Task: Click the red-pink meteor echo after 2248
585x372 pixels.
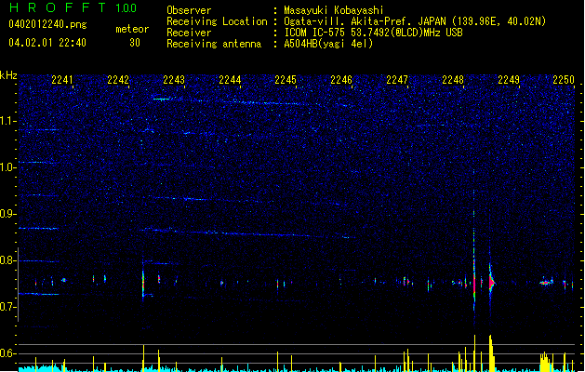Action: (x=491, y=283)
